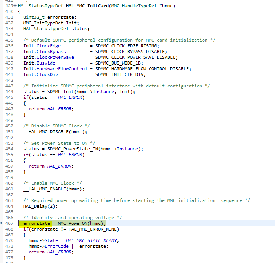
Task: Click State member on line 470
Action: click(x=51, y=240)
